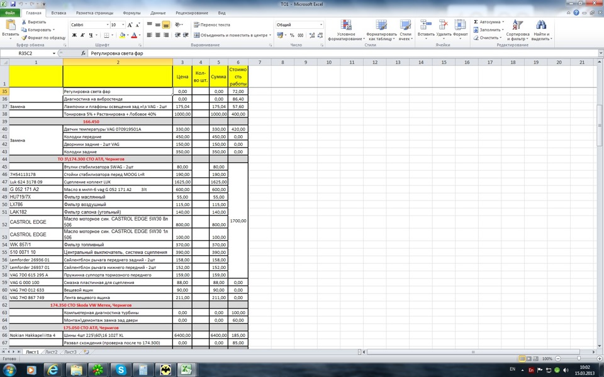Click the Delete cells (Удалить) icon

click(x=444, y=25)
